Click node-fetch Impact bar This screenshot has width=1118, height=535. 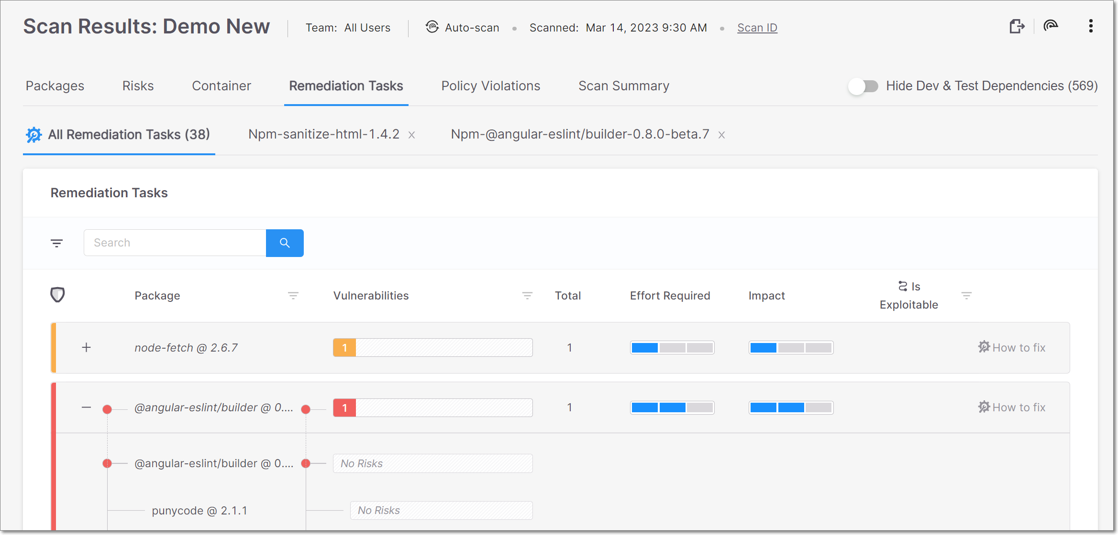point(791,348)
